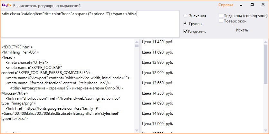Select the Значения radio option
269x134 pixels.
click(185, 16)
